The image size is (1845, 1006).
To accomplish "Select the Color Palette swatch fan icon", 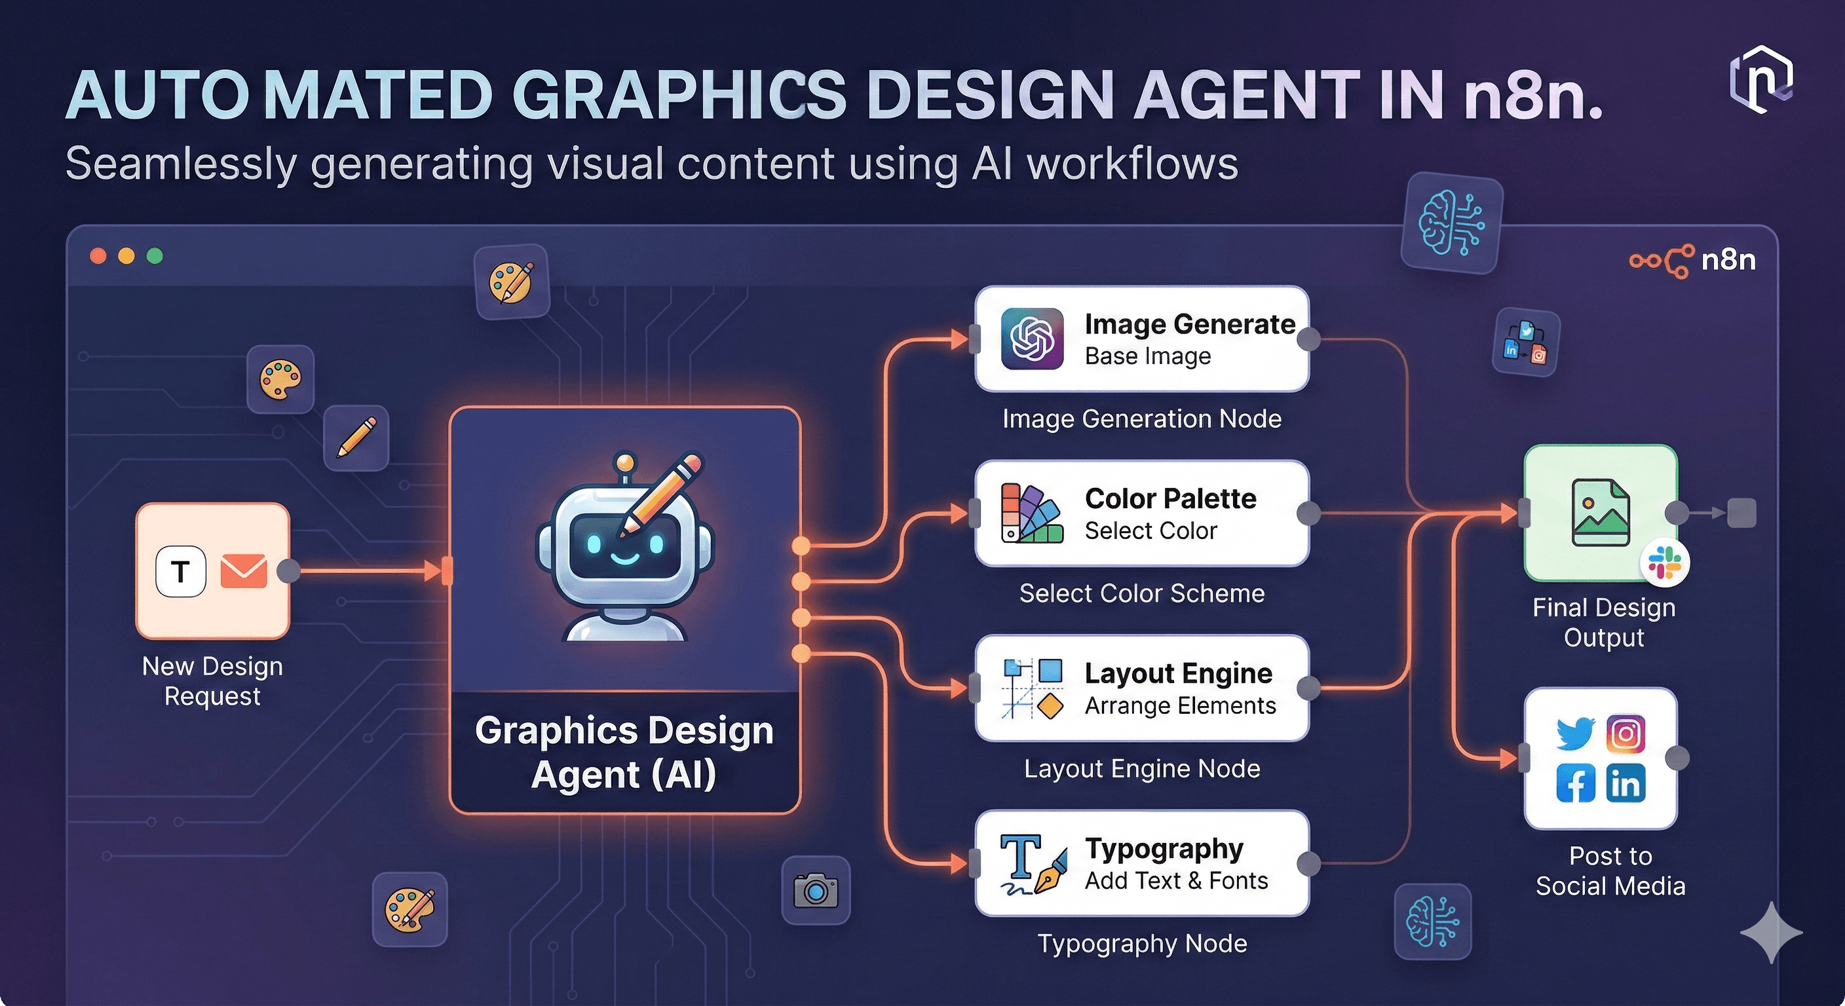I will (x=1031, y=513).
